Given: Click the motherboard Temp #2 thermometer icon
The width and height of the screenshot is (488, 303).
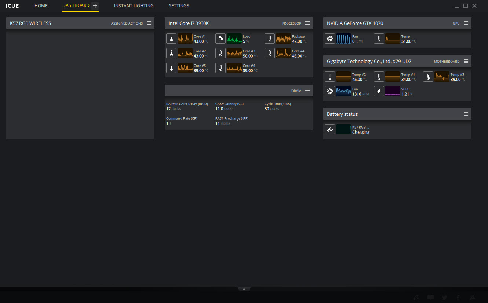Looking at the screenshot, I should coord(329,77).
